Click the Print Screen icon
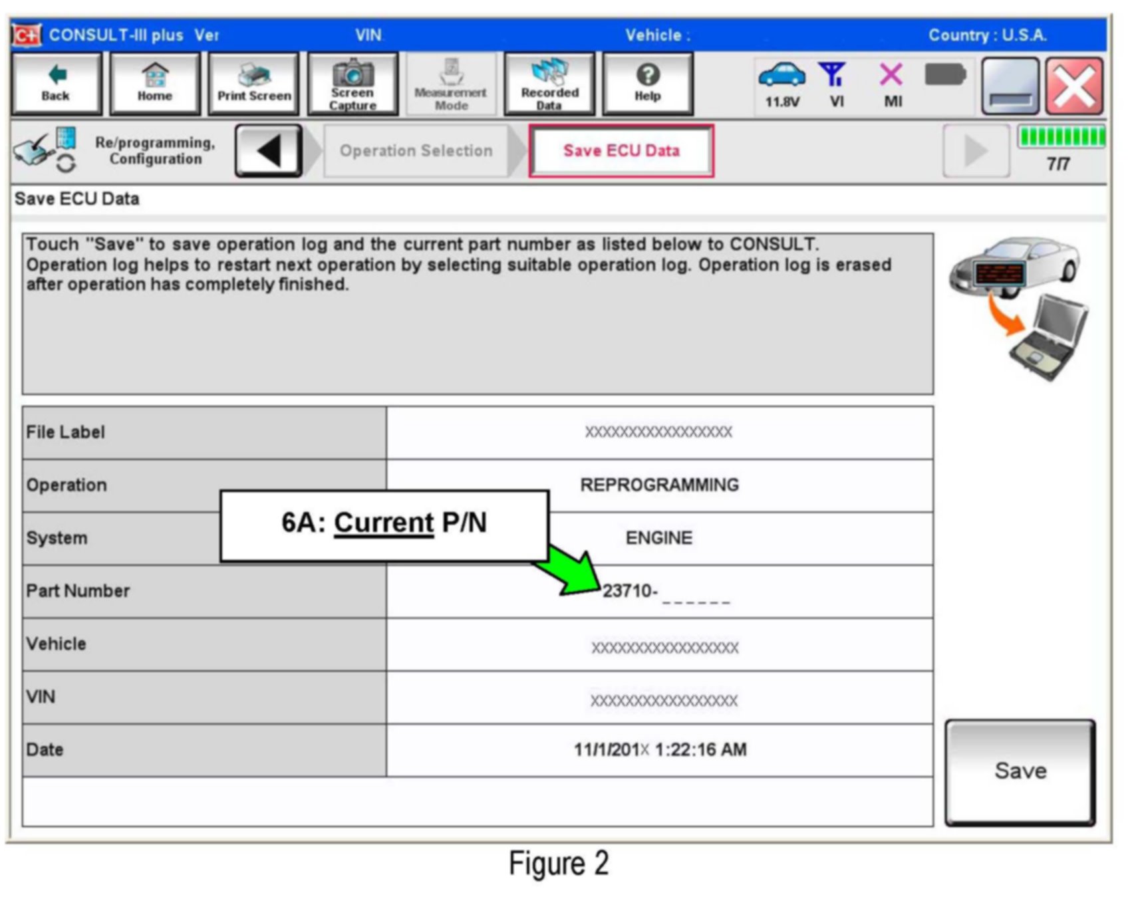The width and height of the screenshot is (1134, 897). 254,84
